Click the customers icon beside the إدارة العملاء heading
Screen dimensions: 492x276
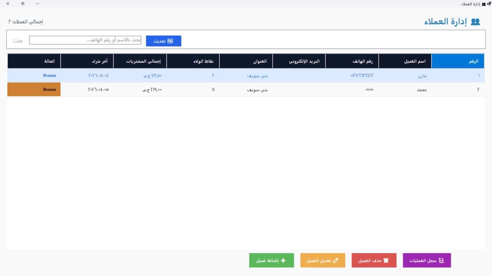[475, 22]
